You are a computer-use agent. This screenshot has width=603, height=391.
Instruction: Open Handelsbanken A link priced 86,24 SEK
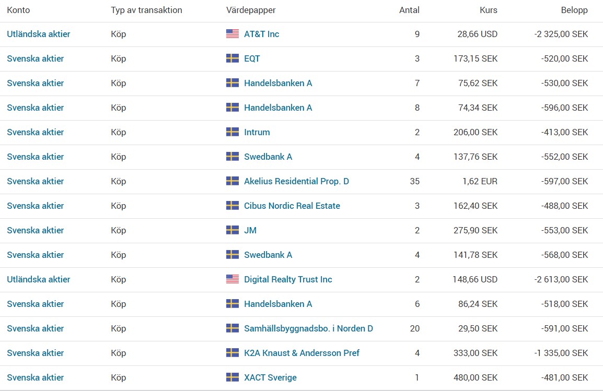[x=278, y=304]
